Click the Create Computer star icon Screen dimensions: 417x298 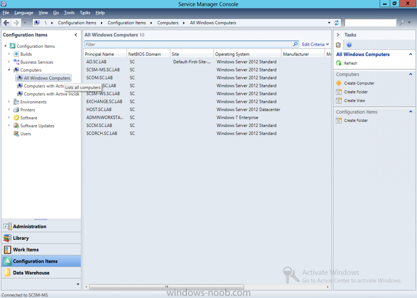click(339, 83)
